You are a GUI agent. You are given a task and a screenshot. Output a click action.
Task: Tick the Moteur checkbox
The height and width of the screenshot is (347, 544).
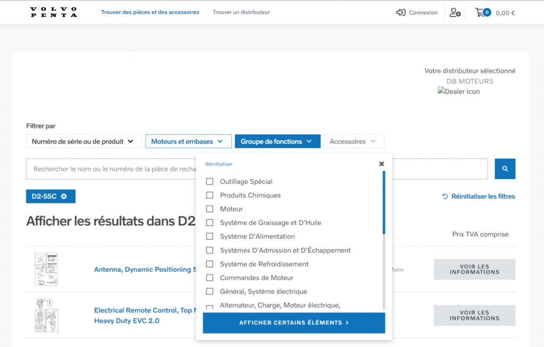click(210, 209)
